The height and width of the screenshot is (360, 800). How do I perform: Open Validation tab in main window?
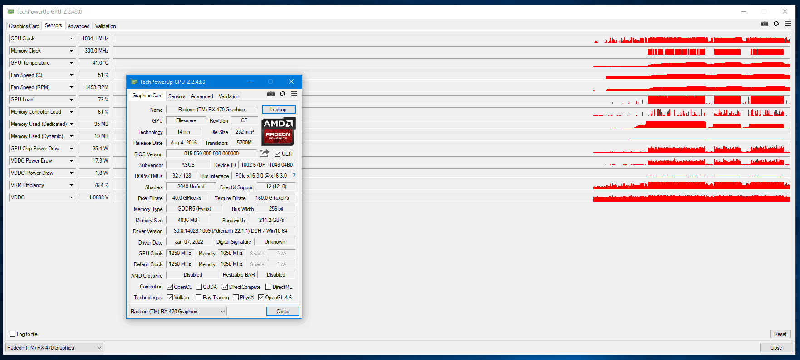[x=106, y=26]
